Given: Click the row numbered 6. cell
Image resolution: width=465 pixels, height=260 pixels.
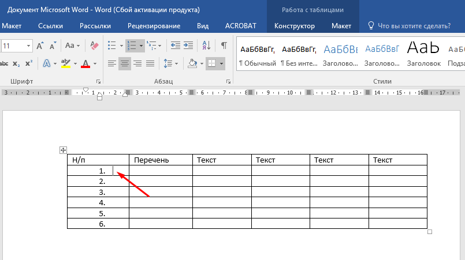Looking at the screenshot, I should [98, 224].
